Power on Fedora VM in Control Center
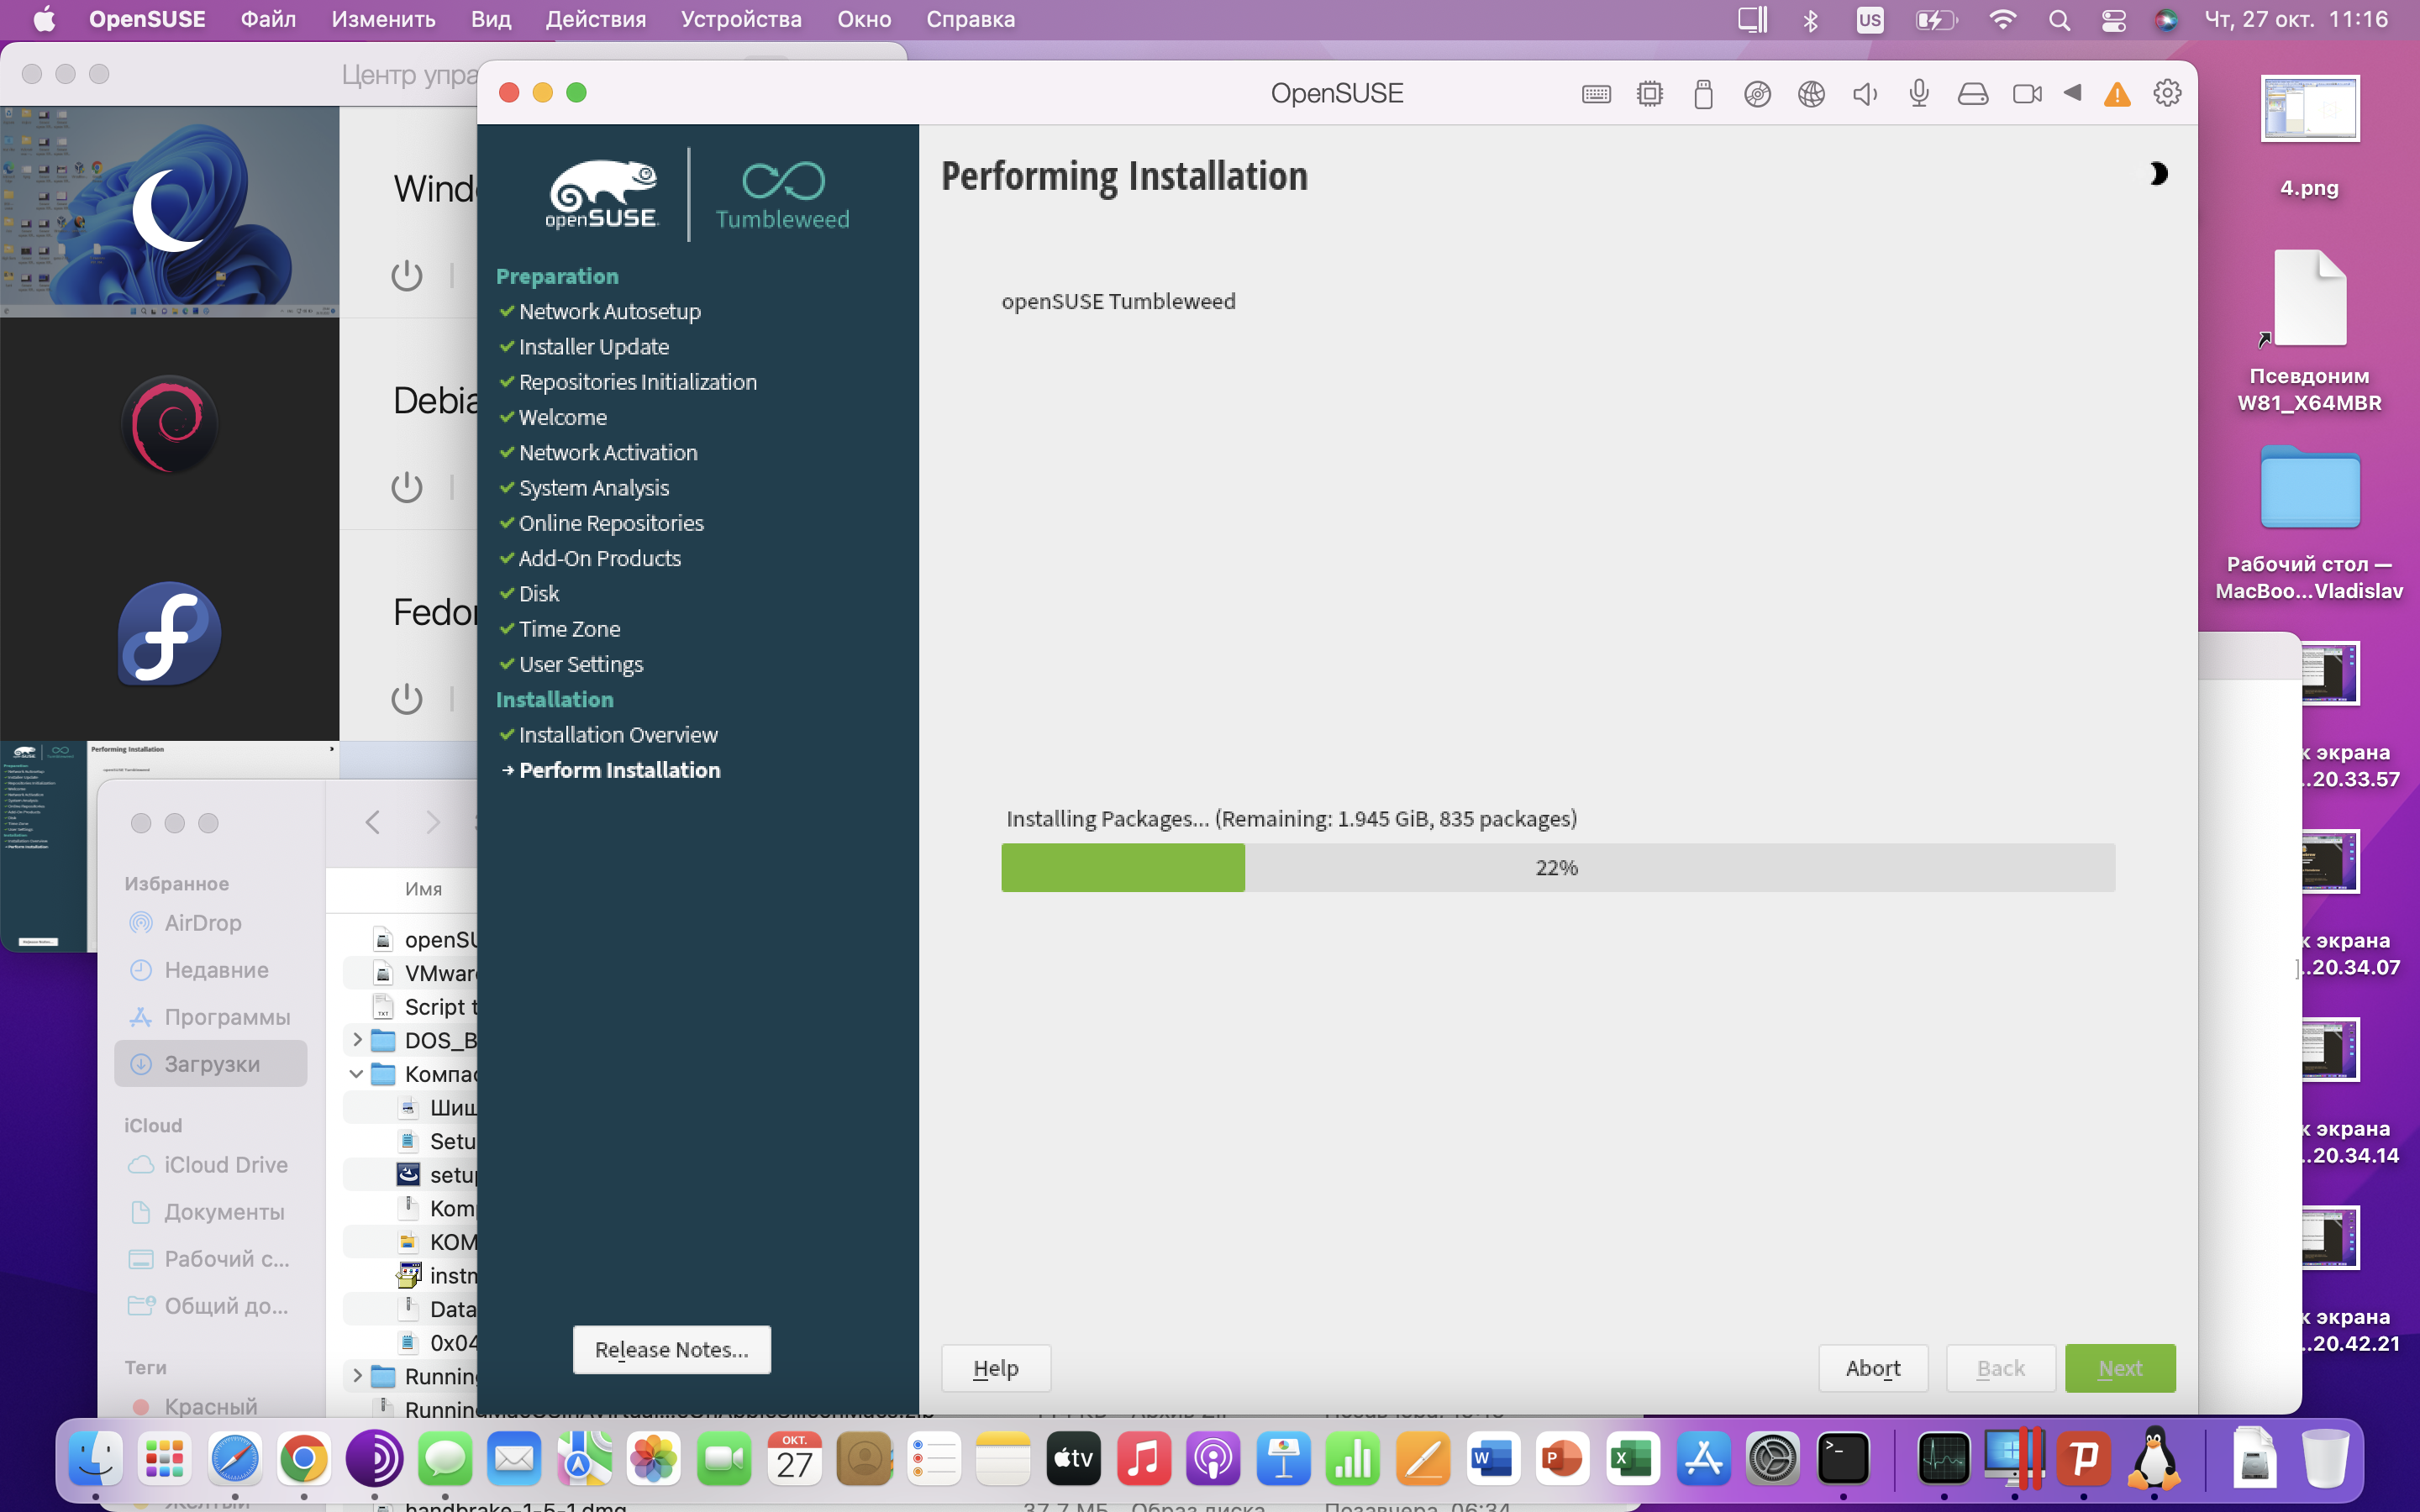This screenshot has width=2420, height=1512. [x=407, y=698]
